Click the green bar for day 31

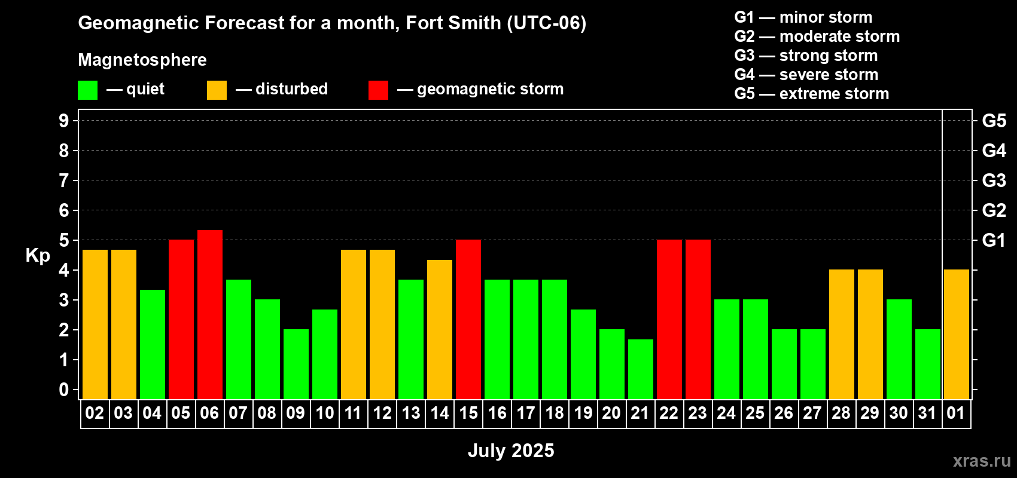(928, 364)
